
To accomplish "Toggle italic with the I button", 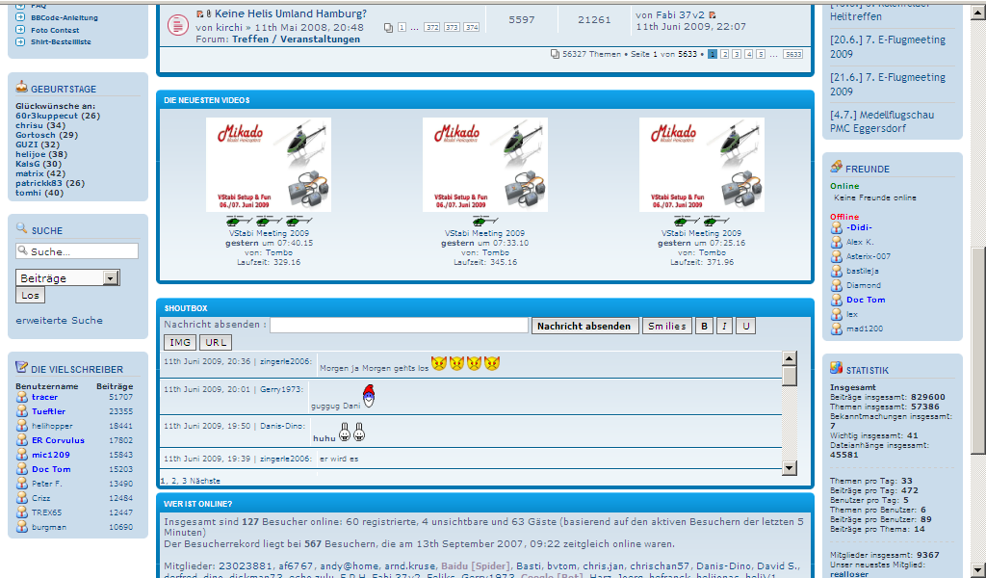I will point(724,326).
